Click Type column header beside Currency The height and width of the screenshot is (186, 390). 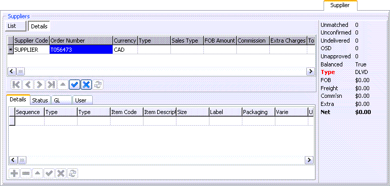(154, 41)
